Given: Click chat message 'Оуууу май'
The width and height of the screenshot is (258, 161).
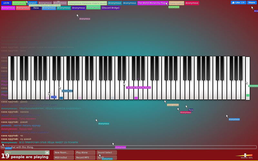Looking at the screenshot, I should [26, 129].
